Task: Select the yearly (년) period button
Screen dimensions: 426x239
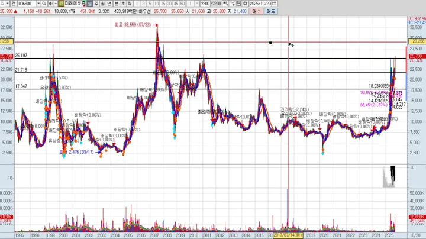Action: click(109, 4)
